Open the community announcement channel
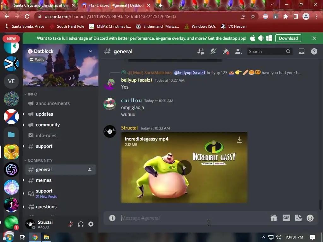323x242 pixels. [x=61, y=125]
